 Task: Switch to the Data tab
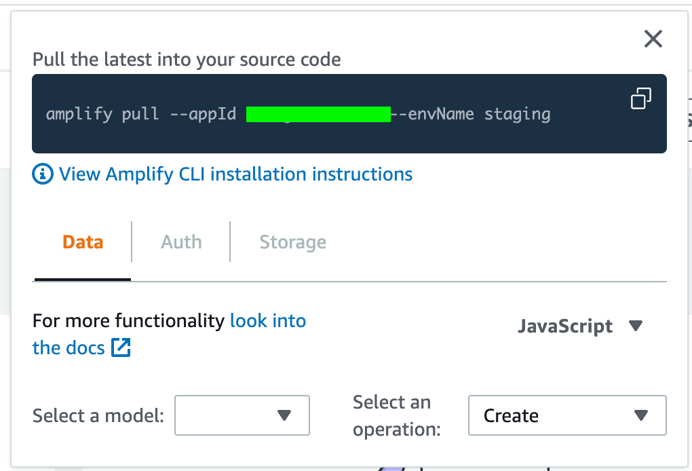click(83, 242)
